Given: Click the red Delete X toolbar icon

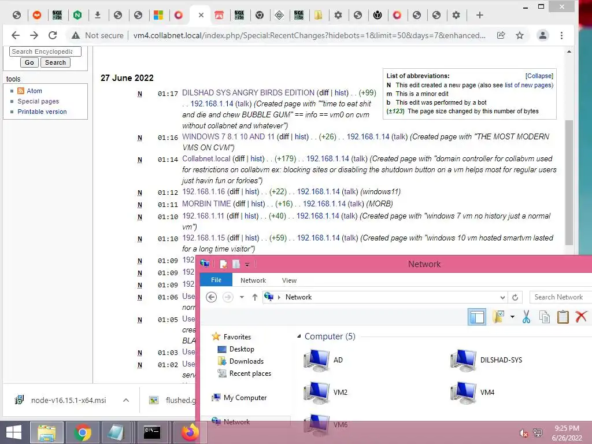Looking at the screenshot, I should click(x=580, y=317).
